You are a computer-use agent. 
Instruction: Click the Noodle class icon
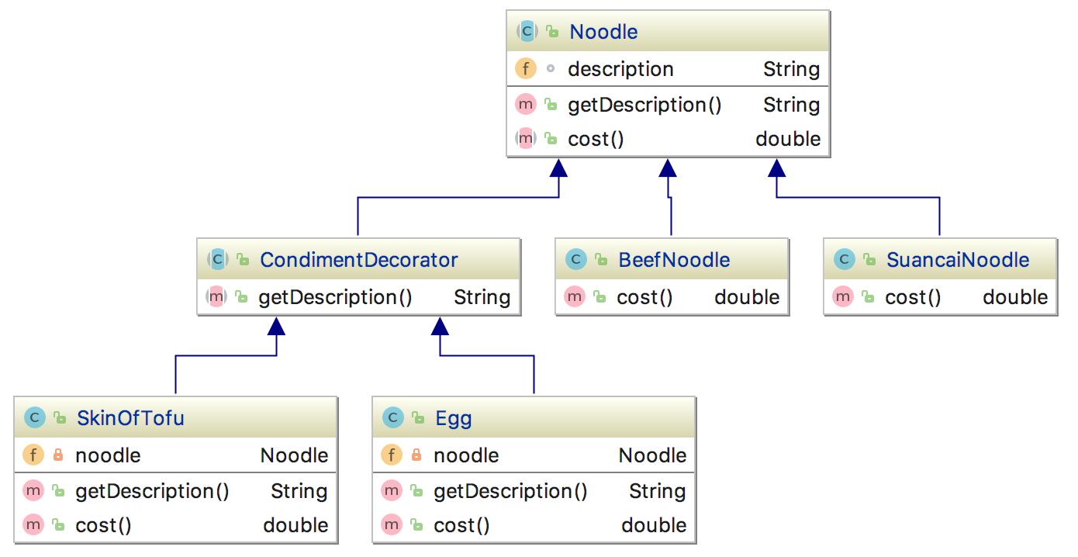[x=527, y=32]
